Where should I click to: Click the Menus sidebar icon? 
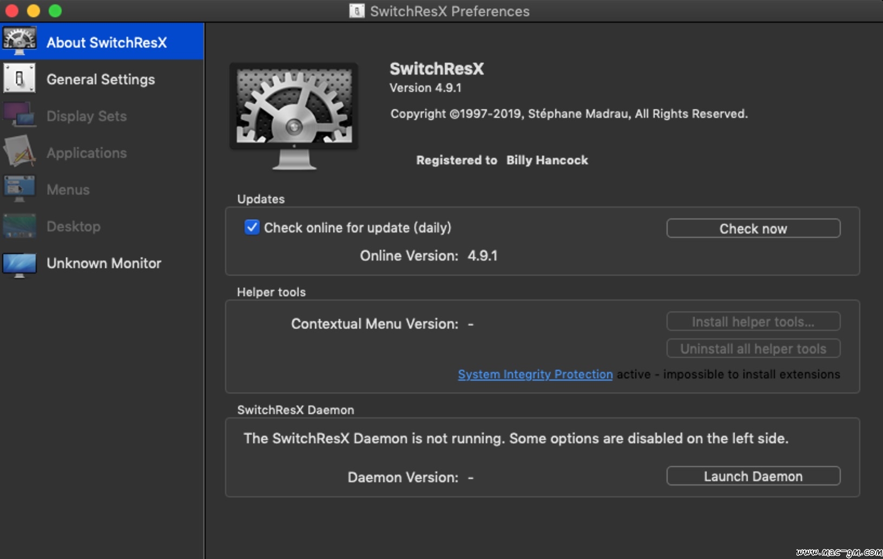(x=19, y=189)
